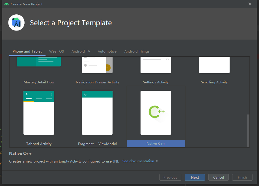
Task: Open the Automotive tab
Action: point(107,51)
